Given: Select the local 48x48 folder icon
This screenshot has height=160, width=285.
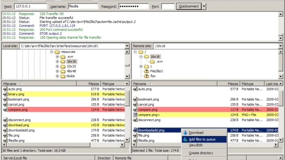Looking at the screenshot, I should click(x=63, y=71).
